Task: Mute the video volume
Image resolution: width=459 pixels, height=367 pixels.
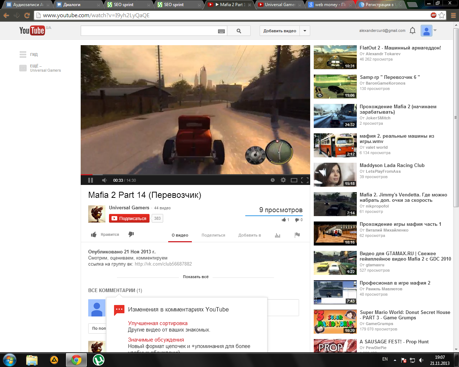Action: [x=104, y=180]
